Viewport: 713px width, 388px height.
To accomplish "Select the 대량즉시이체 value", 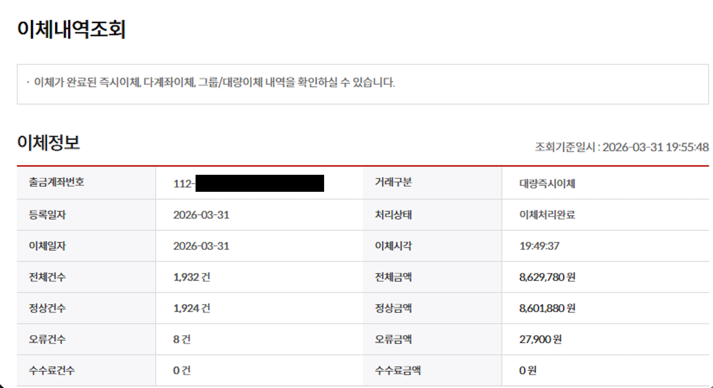I will [547, 184].
